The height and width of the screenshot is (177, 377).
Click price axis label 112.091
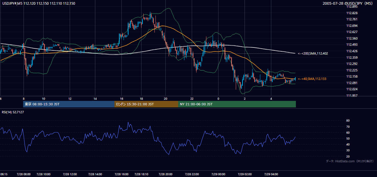(352, 83)
